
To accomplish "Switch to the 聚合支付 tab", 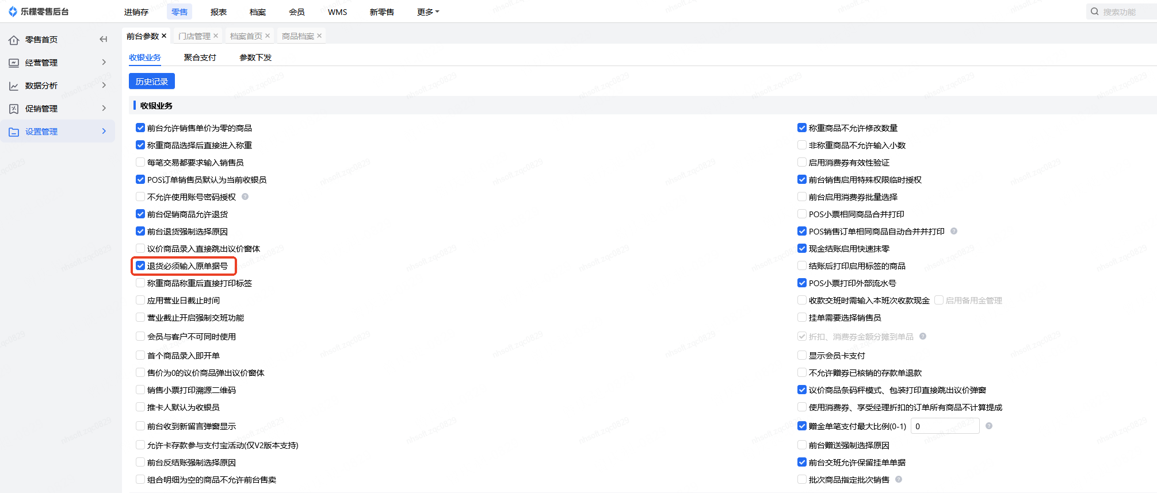I will click(200, 57).
